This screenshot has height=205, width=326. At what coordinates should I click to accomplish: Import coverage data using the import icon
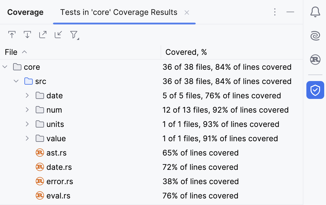(58, 35)
